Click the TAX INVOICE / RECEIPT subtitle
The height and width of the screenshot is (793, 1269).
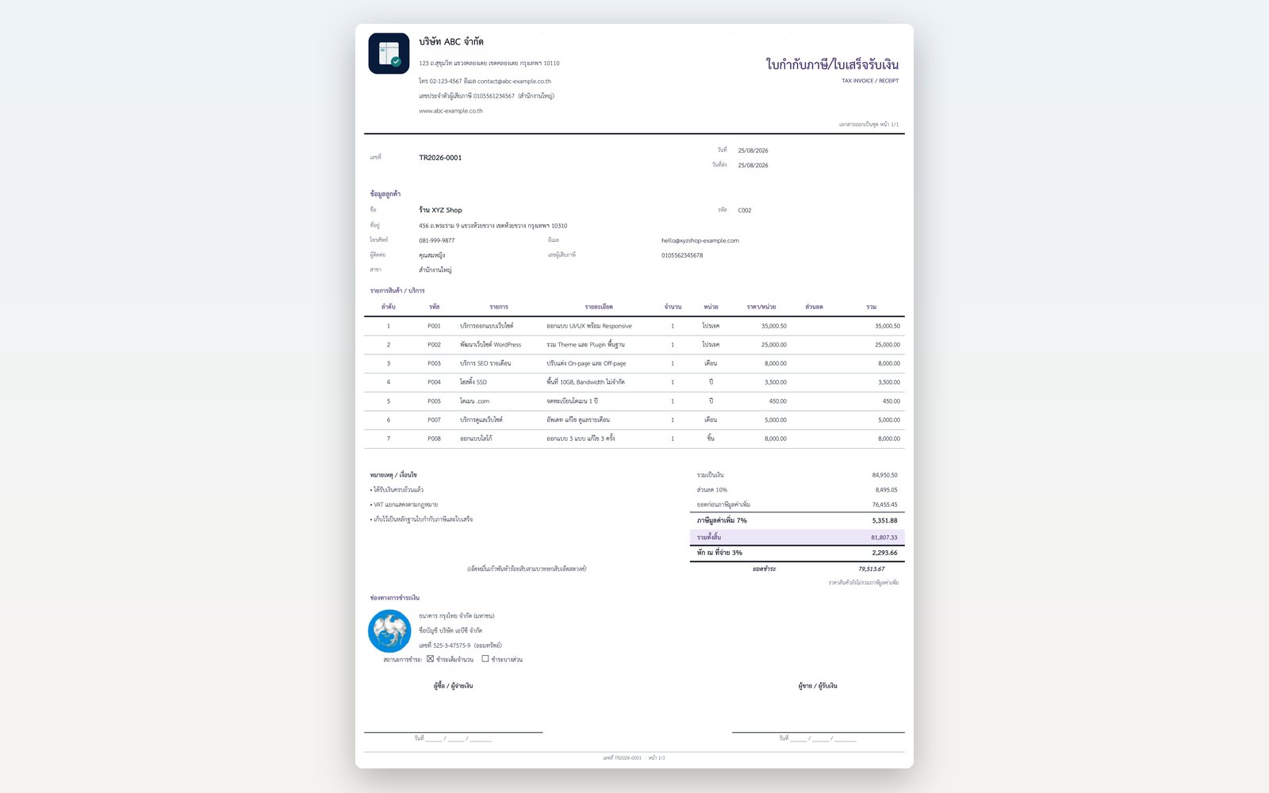[870, 81]
